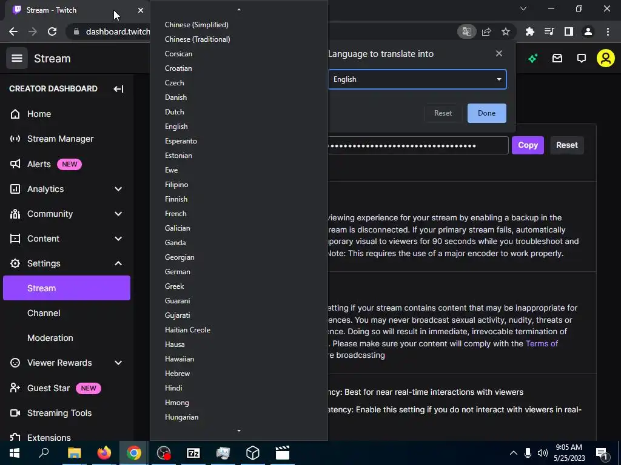The height and width of the screenshot is (465, 621).
Task: Click the Analytics chart icon
Action: point(15,189)
